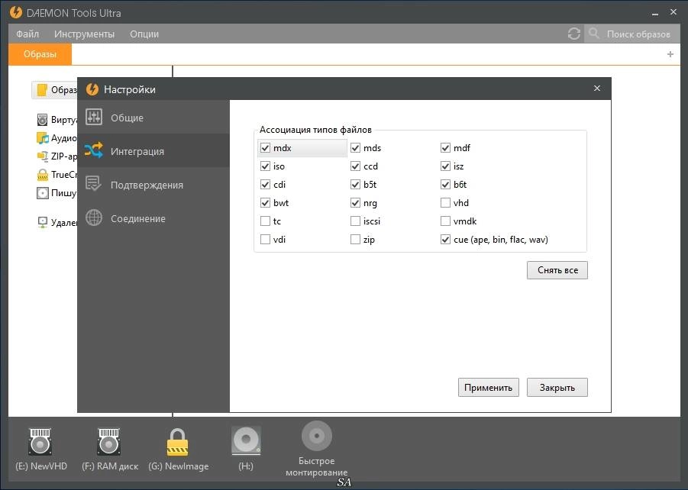Click the Закрыть button
688x490 pixels.
tap(557, 388)
